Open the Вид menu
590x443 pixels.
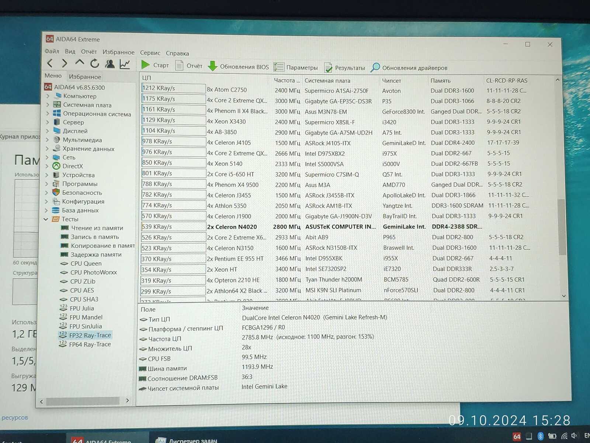point(70,52)
